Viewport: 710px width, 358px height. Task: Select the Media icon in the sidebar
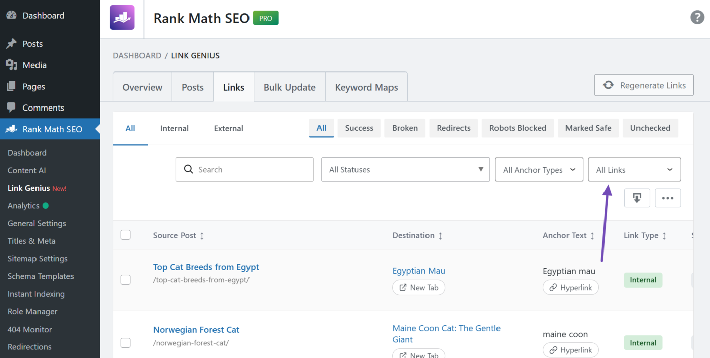pos(11,65)
